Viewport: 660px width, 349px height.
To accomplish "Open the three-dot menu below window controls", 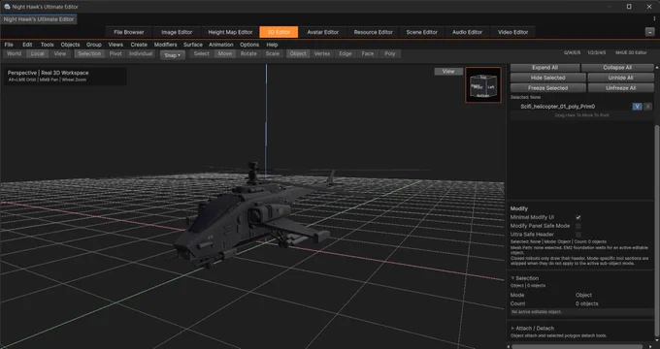I will [654, 19].
